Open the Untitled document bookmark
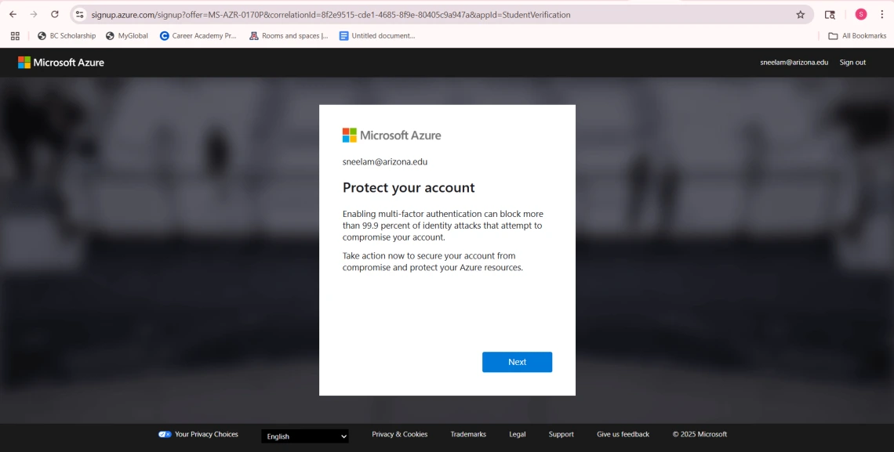 tap(377, 36)
